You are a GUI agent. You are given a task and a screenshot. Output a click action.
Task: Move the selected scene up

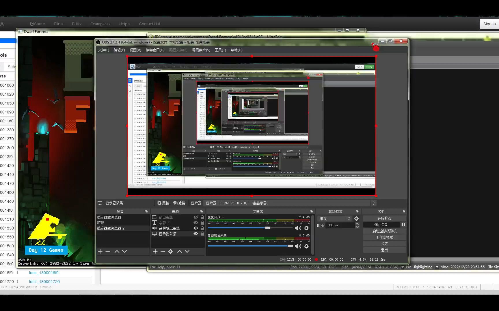click(117, 251)
